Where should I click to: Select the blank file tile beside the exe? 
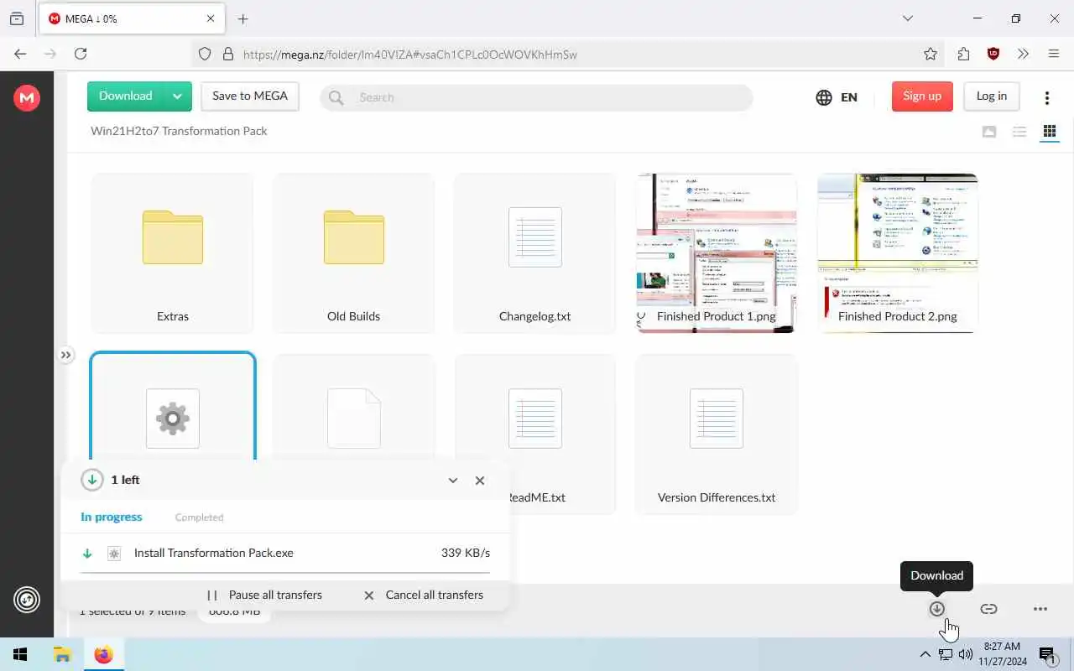coord(354,407)
